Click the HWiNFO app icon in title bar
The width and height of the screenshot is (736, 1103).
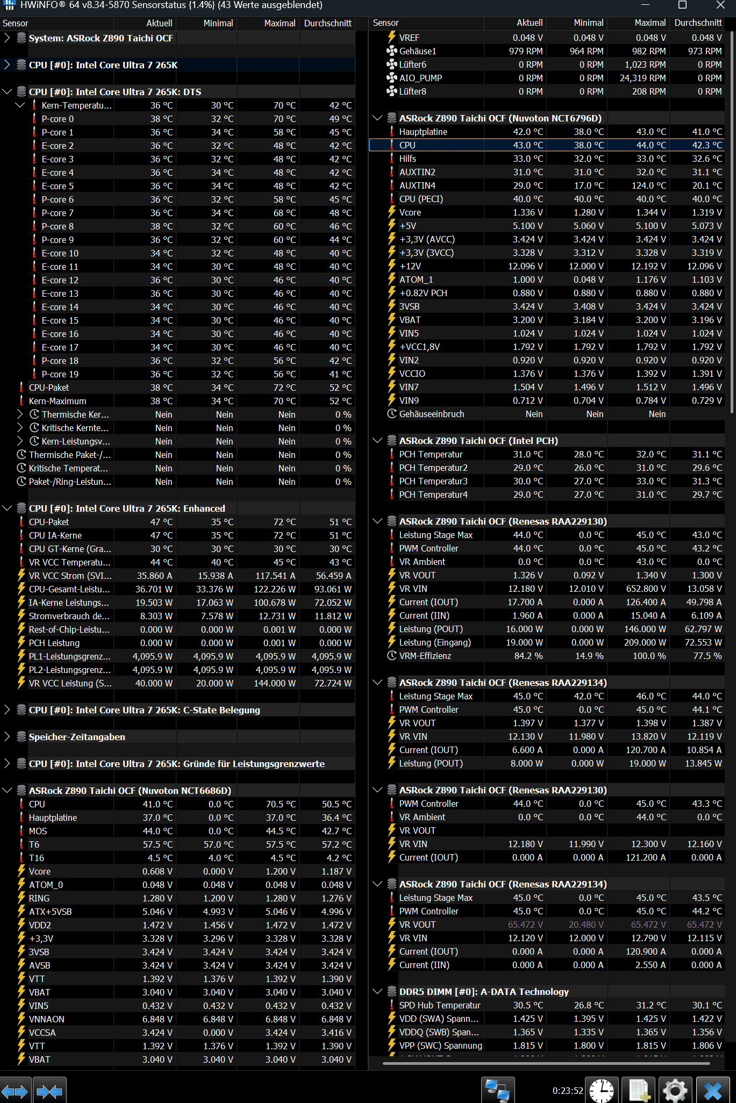click(9, 5)
